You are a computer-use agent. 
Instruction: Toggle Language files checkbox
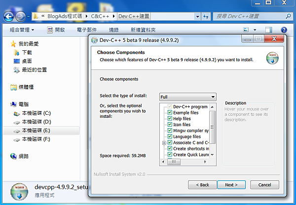coord(170,137)
